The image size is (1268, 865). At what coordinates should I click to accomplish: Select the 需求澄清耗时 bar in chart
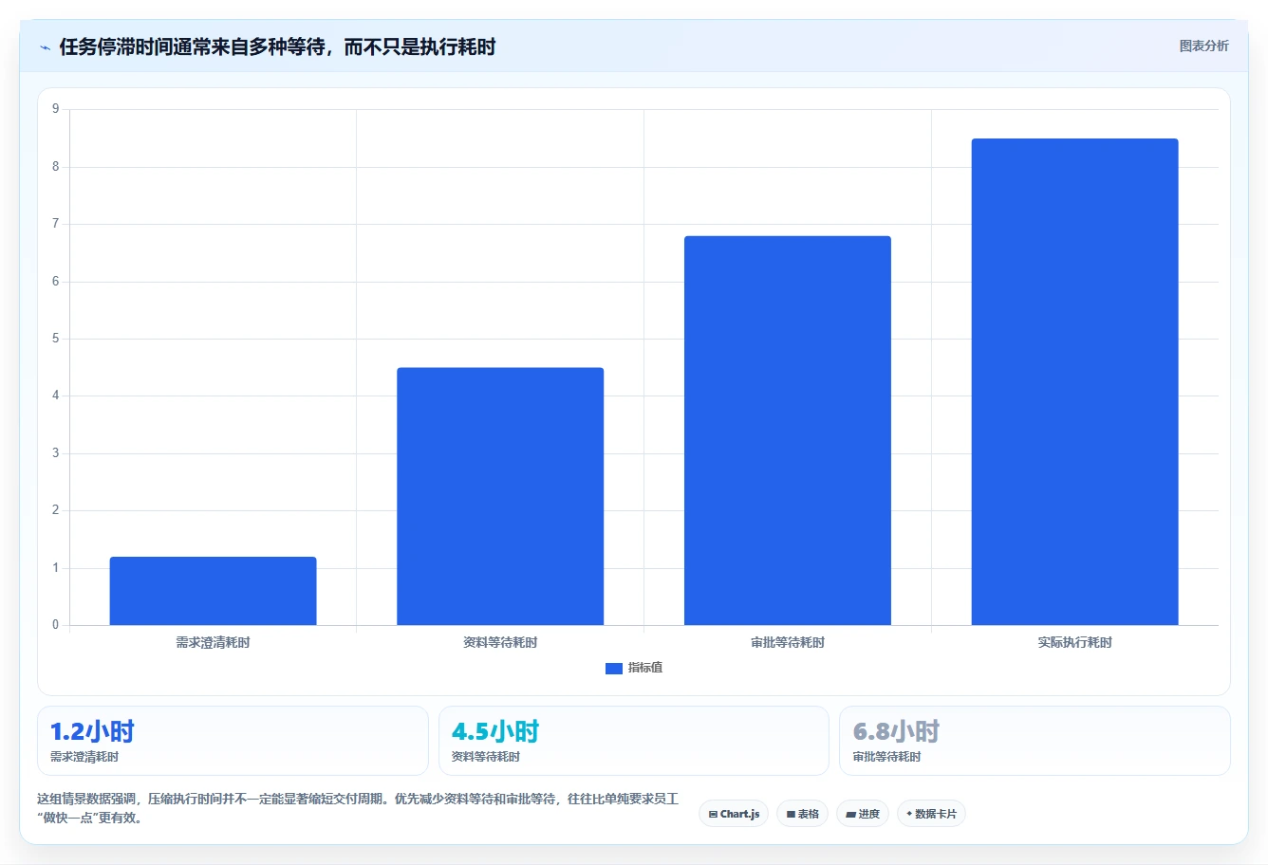(x=213, y=591)
